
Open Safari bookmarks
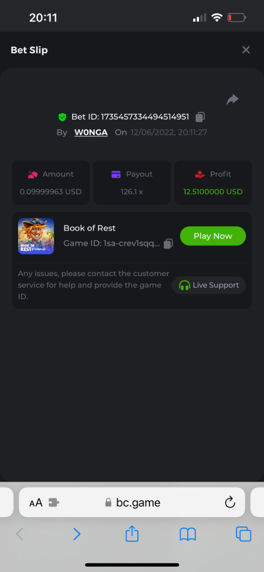coord(188,534)
